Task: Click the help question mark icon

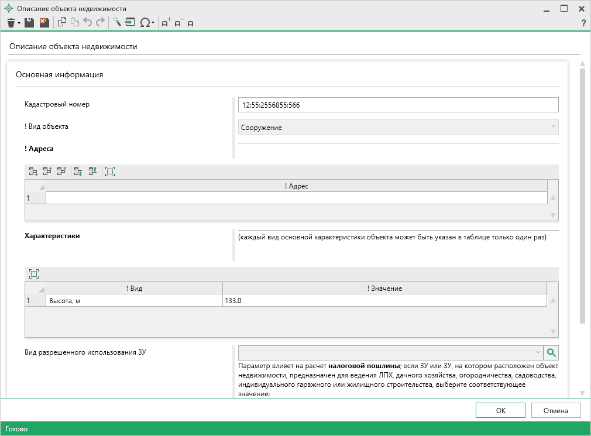Action: tap(583, 23)
